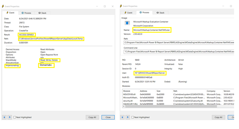
Task: Click the PID value 9840
Action: (137, 60)
